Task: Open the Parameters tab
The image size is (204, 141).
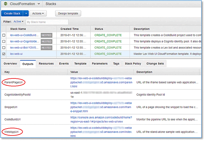Action: [x=100, y=64]
